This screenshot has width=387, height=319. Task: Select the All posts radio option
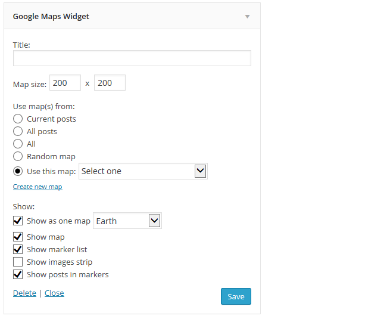[x=18, y=131]
